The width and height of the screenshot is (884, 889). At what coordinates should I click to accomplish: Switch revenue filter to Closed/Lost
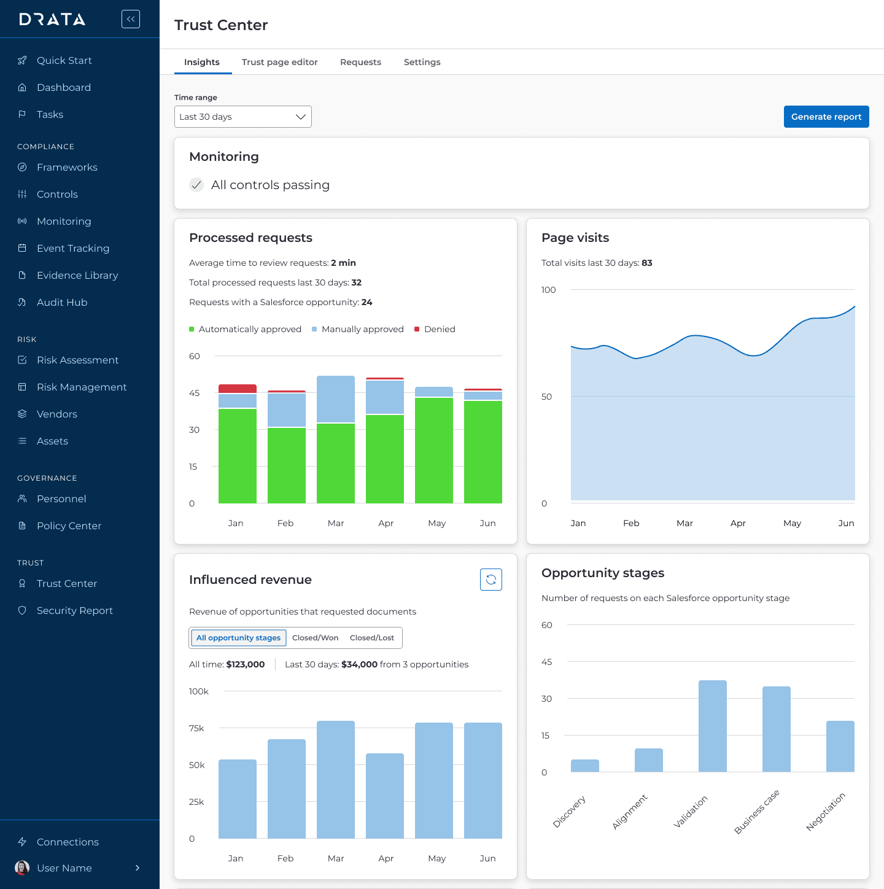pos(372,638)
